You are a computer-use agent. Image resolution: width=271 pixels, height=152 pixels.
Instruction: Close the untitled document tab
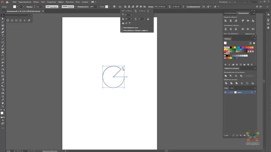(x=43, y=11)
